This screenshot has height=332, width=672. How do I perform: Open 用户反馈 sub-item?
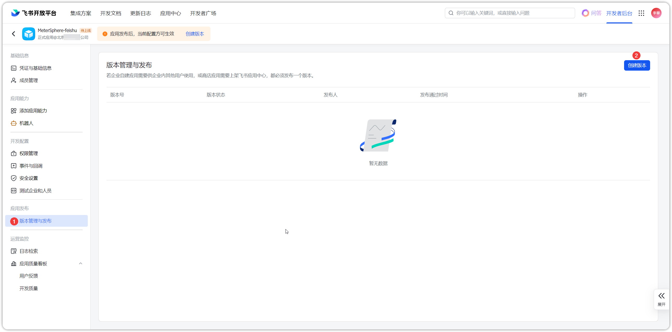click(29, 276)
